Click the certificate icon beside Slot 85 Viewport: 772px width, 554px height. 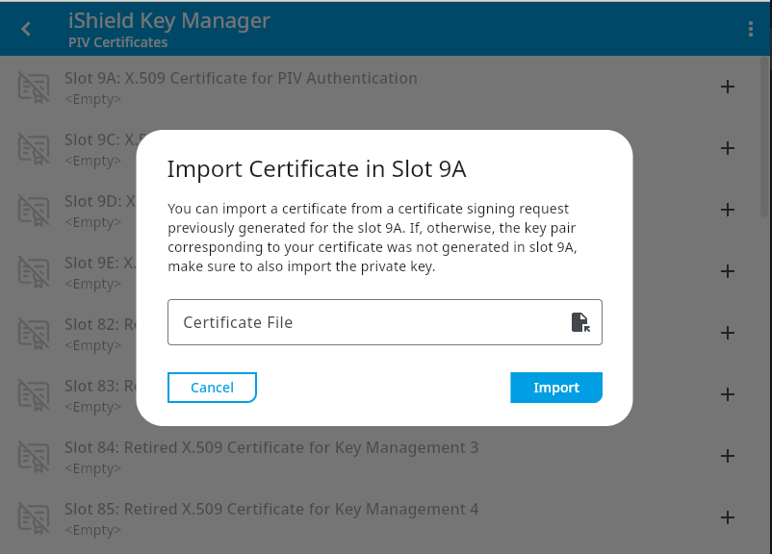[34, 518]
